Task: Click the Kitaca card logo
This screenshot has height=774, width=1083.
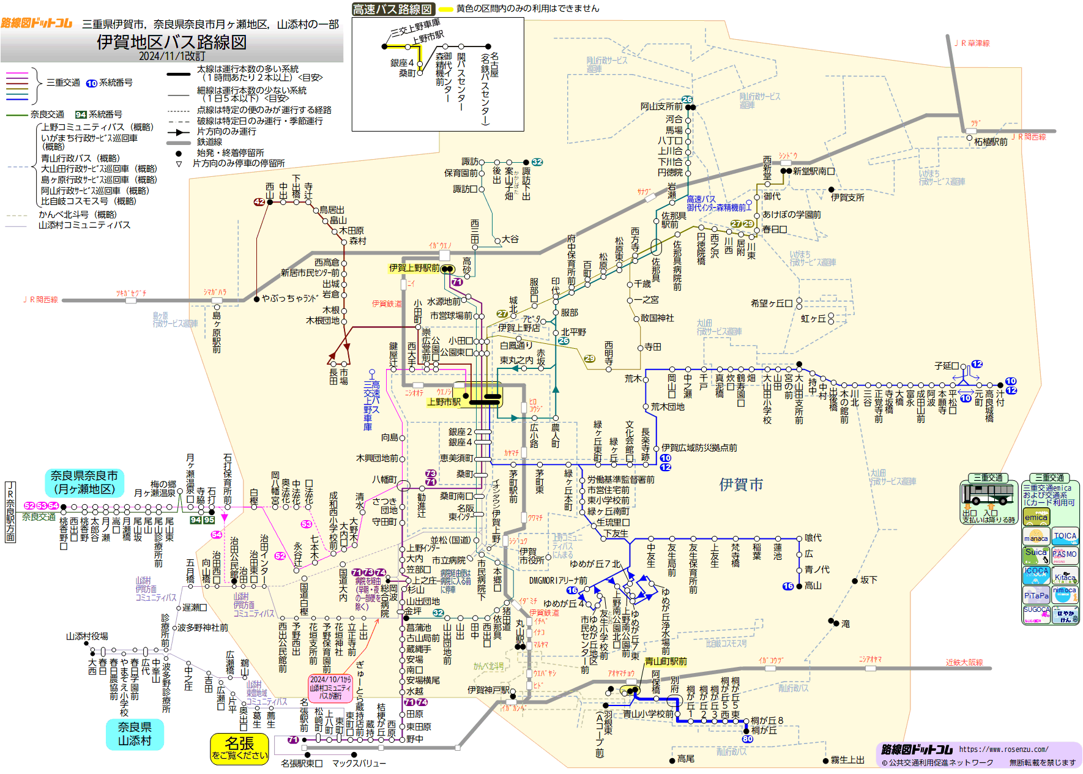Action: [x=1065, y=575]
